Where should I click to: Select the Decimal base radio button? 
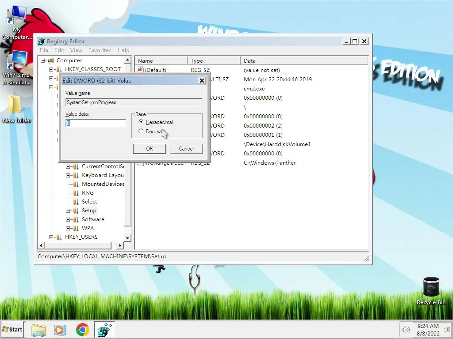pos(141,131)
